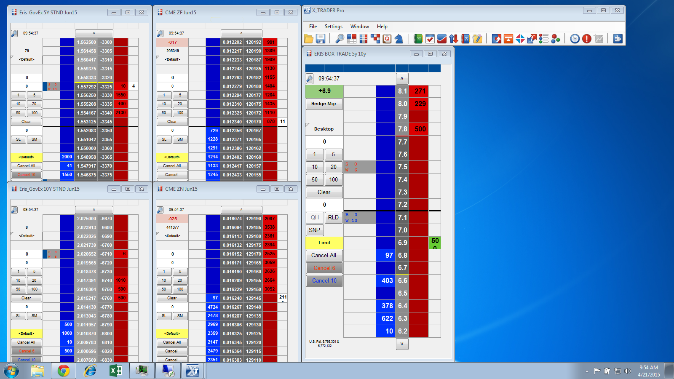
Task: Click Cancel All in ERIS BOX TRADE window
Action: tap(324, 256)
